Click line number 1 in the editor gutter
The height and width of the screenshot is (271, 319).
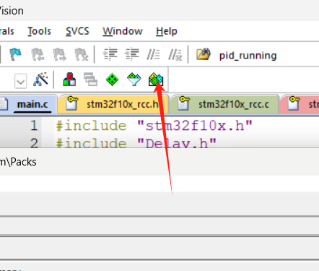34,126
